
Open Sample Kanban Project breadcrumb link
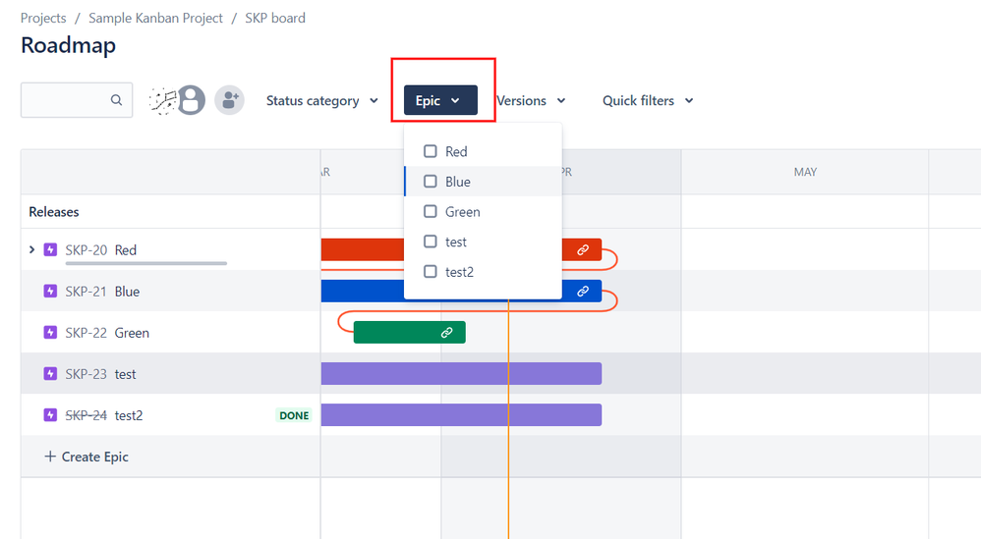coord(155,18)
